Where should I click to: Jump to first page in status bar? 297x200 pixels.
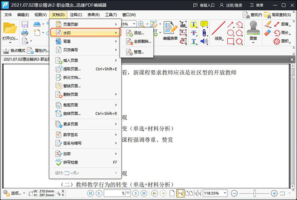point(91,193)
